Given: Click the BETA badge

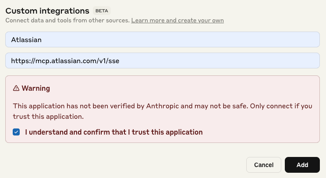Looking at the screenshot, I should pos(102,11).
